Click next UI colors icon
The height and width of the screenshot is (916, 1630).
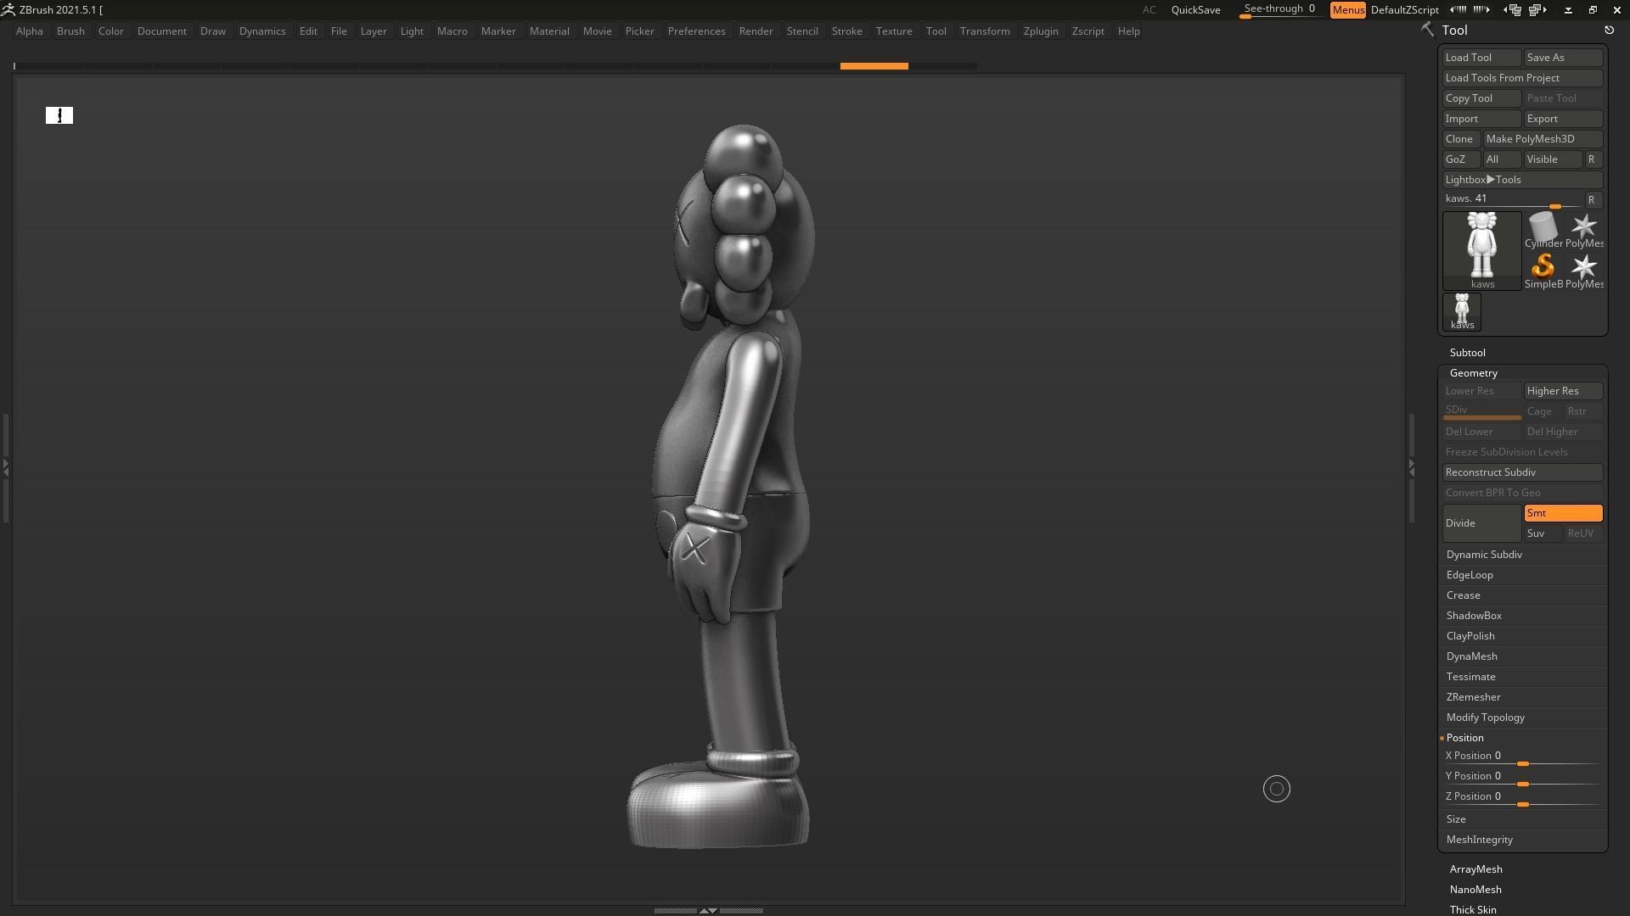click(1481, 9)
